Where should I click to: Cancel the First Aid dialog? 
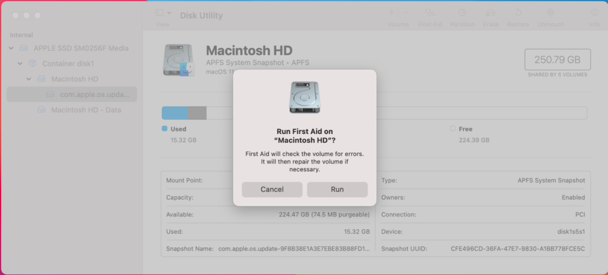272,190
